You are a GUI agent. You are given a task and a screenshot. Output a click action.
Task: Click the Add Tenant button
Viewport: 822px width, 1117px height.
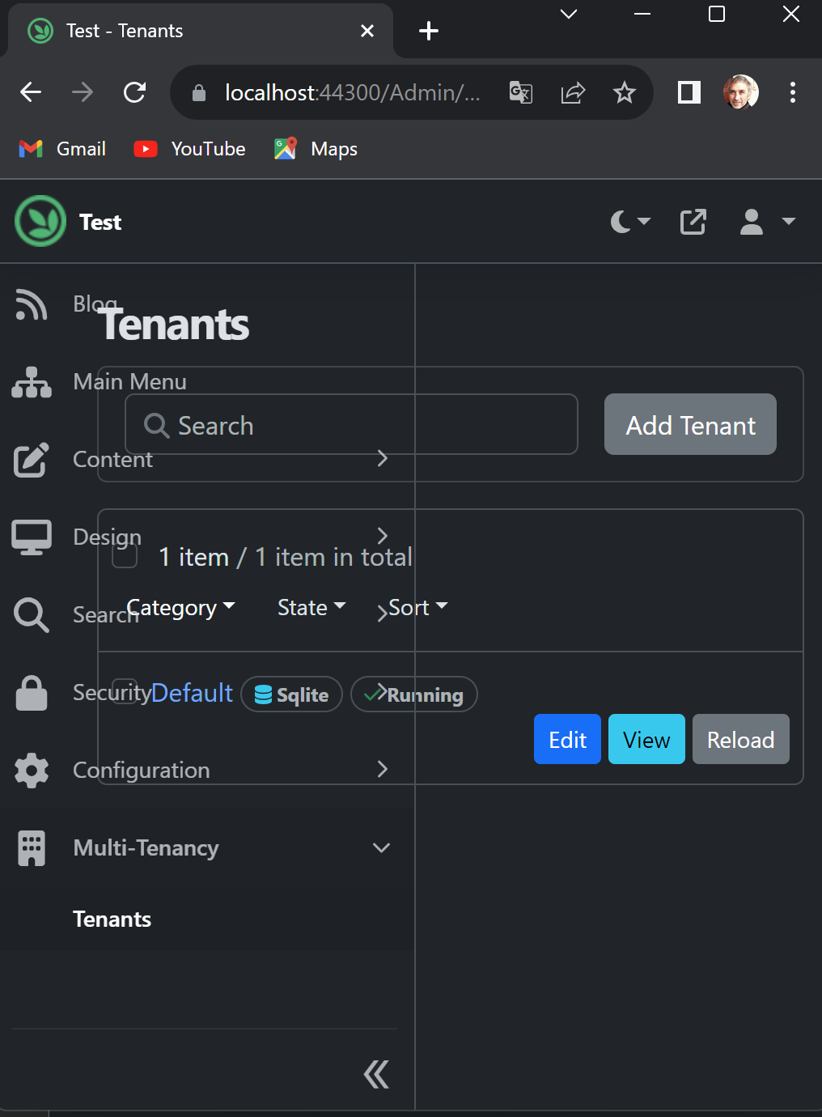(689, 424)
